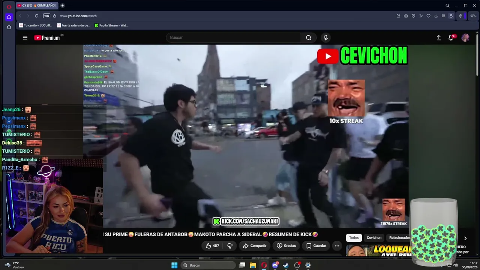Add page to favorites with heart icon

(428, 16)
